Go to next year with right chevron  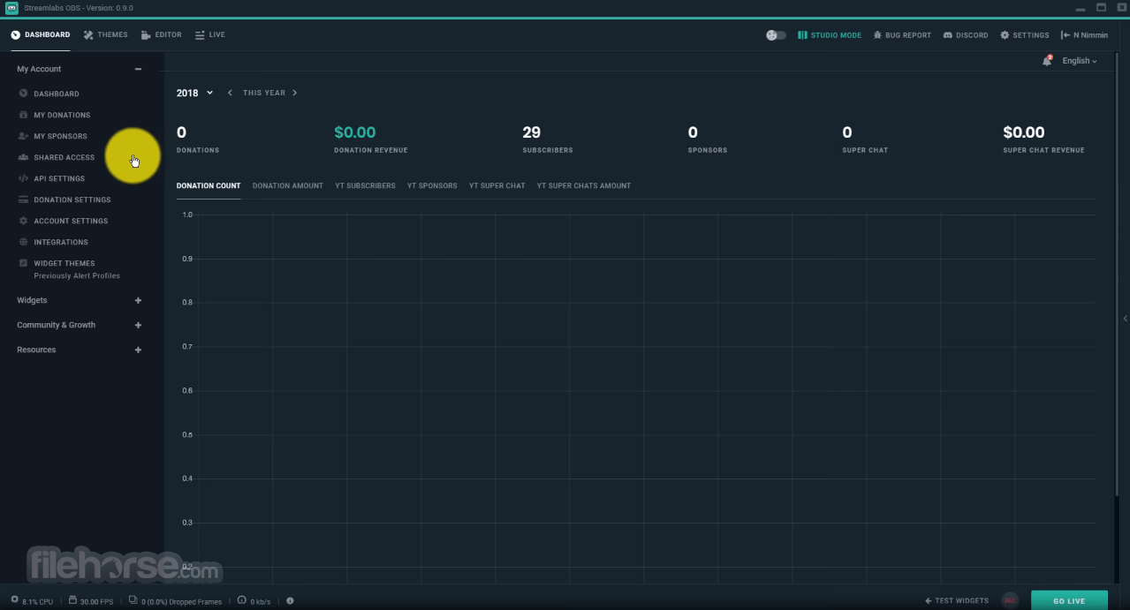[295, 93]
